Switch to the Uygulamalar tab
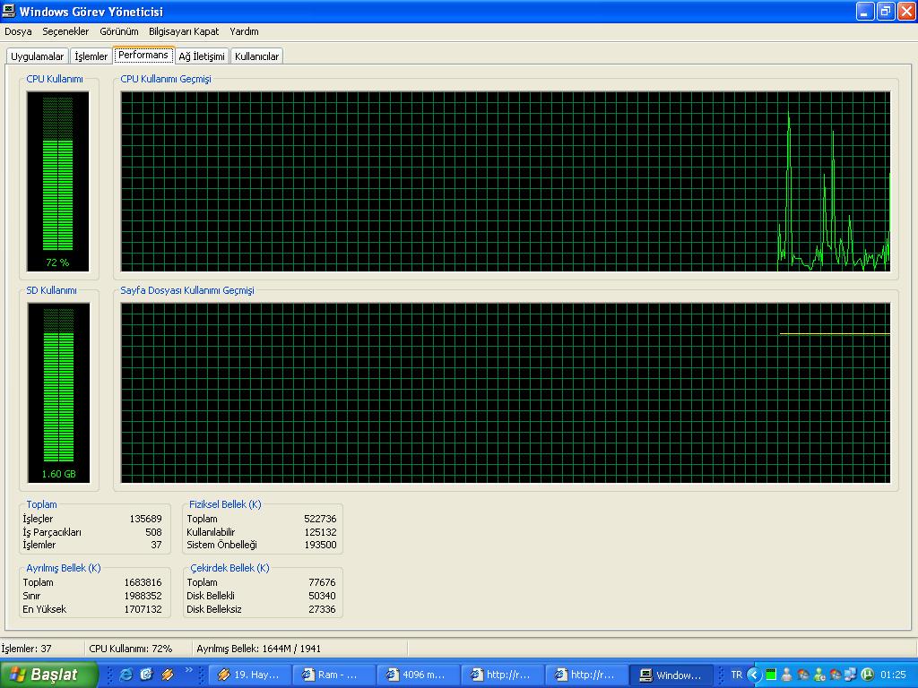 [x=38, y=56]
